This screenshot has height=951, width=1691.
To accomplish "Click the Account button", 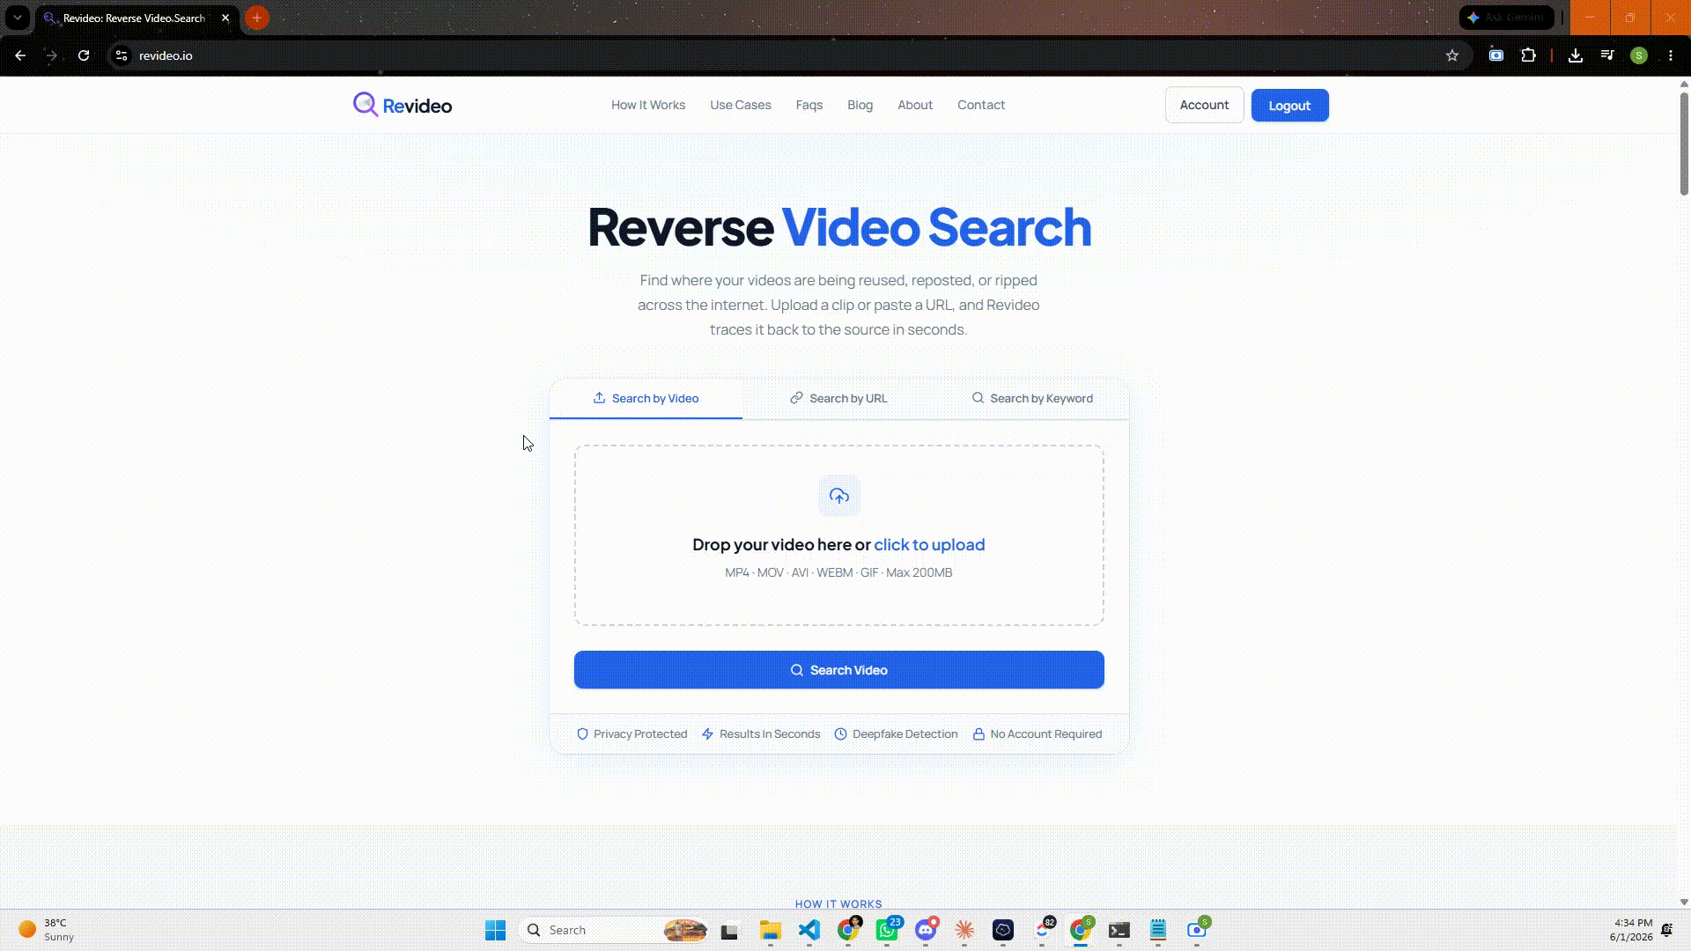I will tap(1204, 105).
